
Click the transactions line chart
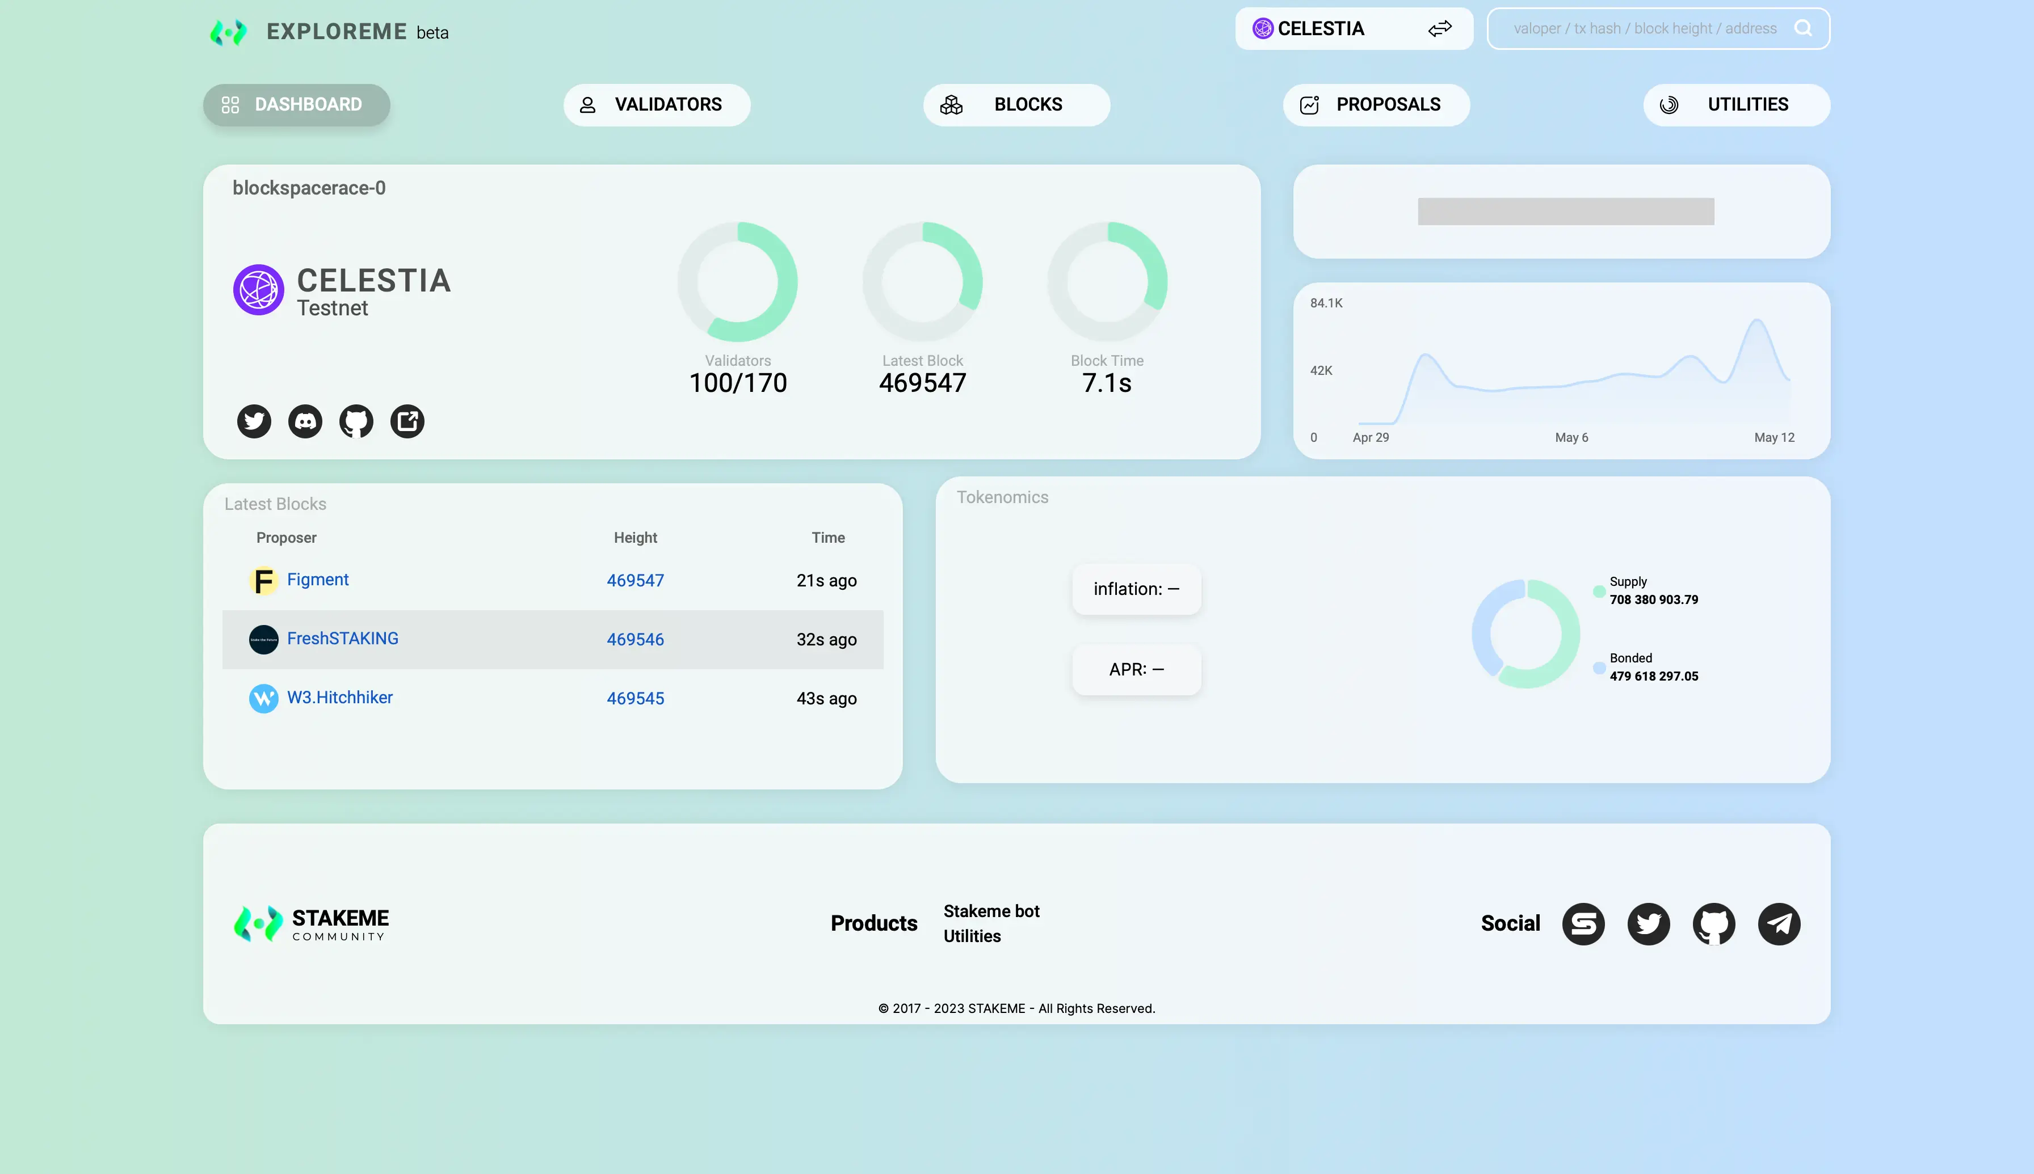pos(1573,371)
